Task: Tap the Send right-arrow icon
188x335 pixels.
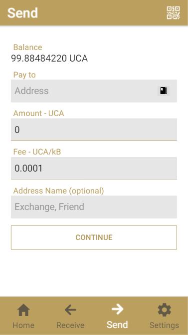Action: click(x=117, y=309)
